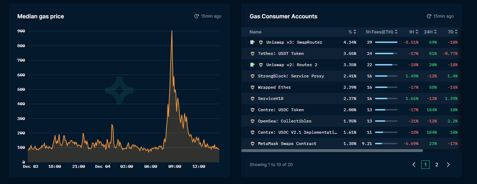Open the MetaMask Swaps Contract account

tap(287, 144)
